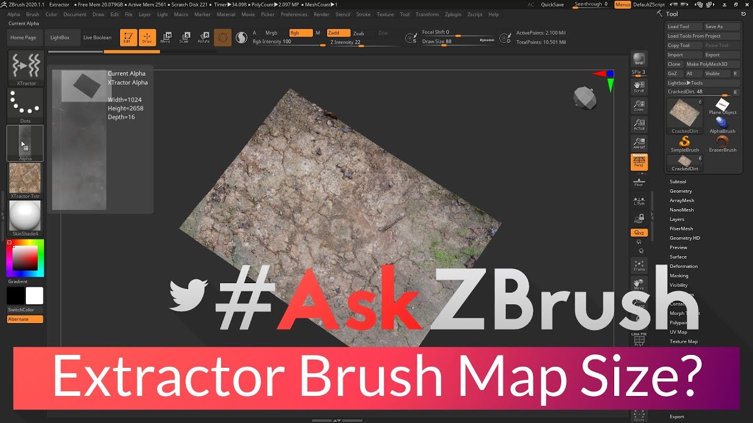
Task: Set canvas to Actual size
Action: [639, 125]
